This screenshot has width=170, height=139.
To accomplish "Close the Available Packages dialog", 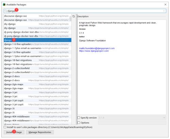I will pos(165,4).
